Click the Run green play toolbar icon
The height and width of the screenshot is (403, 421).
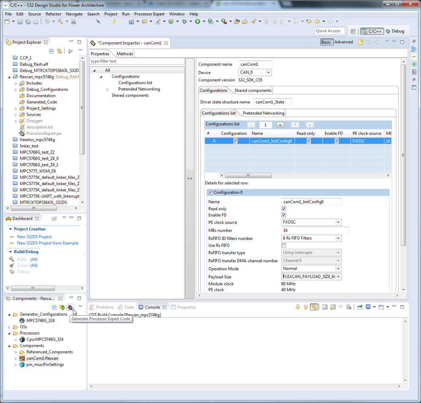tap(197, 21)
